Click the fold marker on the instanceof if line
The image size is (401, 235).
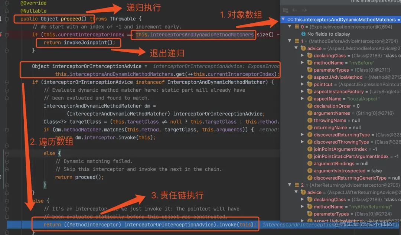[7, 82]
